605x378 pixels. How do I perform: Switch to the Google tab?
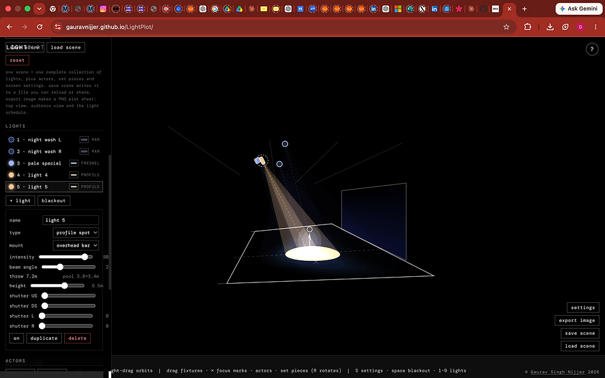point(215,9)
